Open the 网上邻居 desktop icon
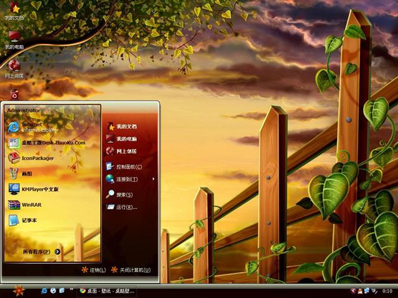 tap(14, 69)
